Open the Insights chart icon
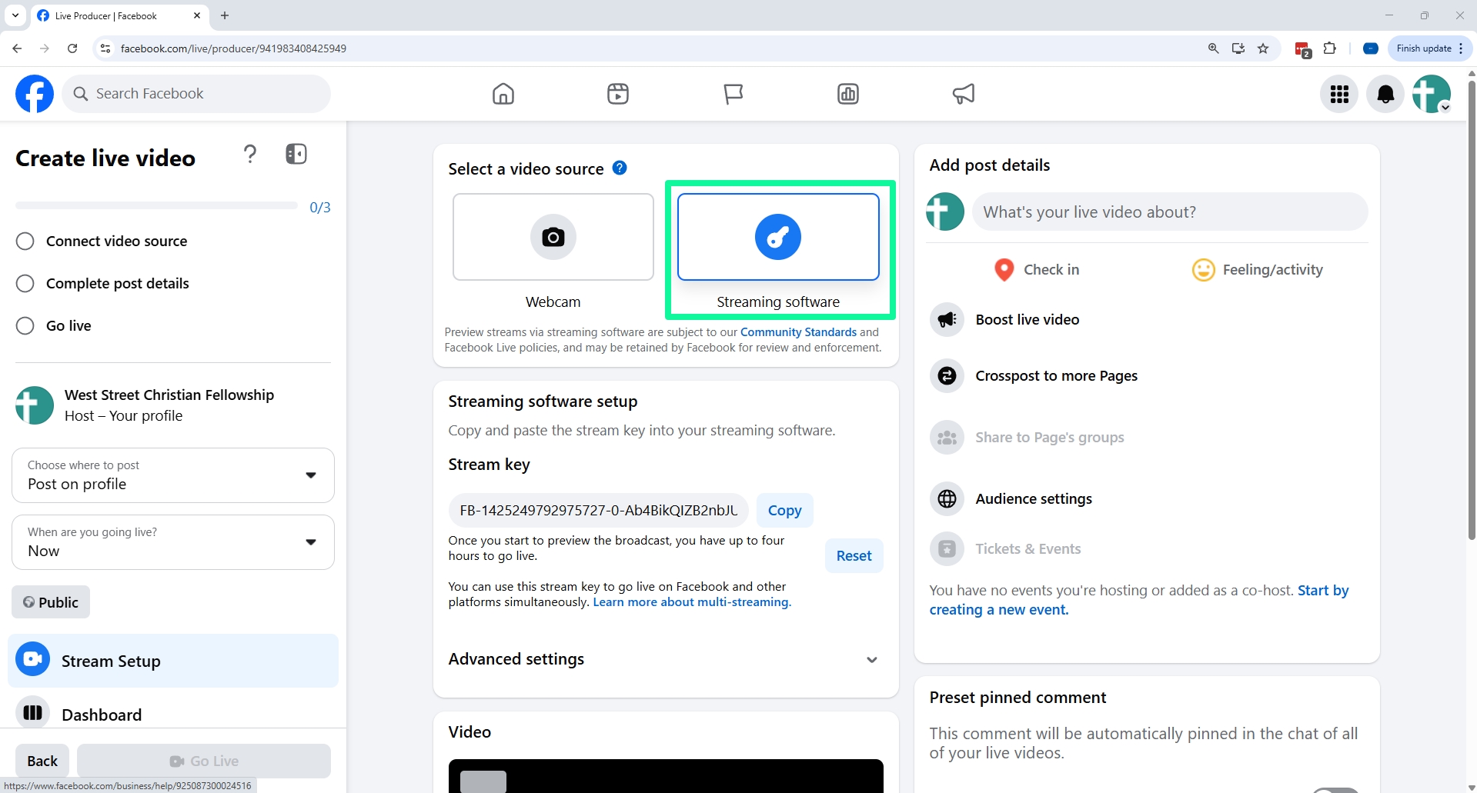 [848, 94]
